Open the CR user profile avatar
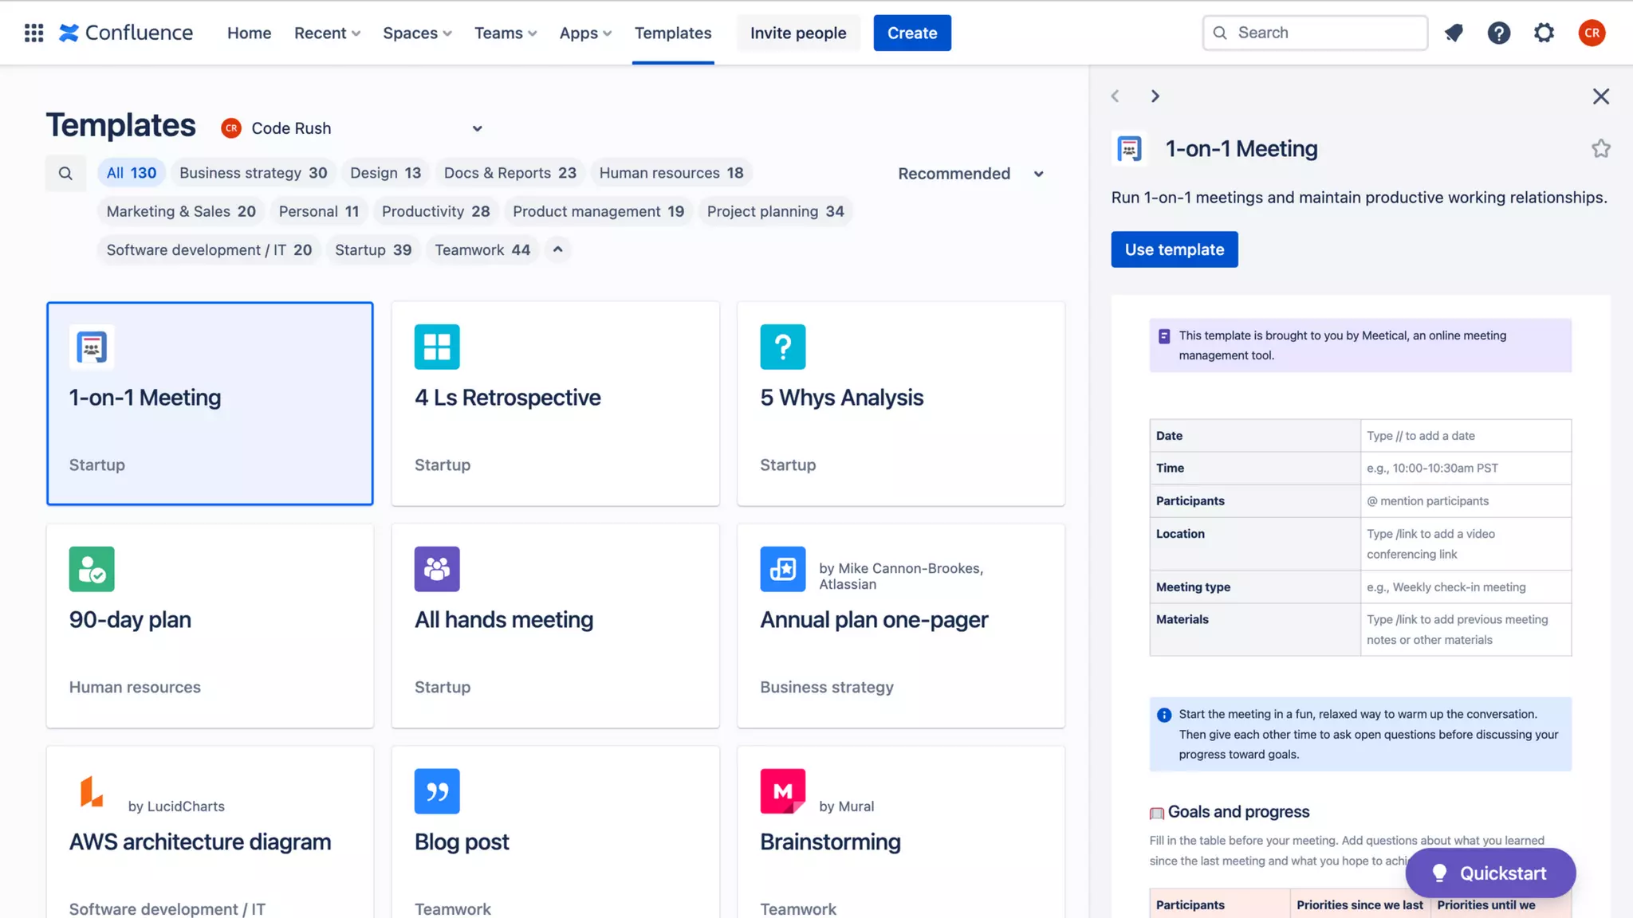The height and width of the screenshot is (918, 1633). pos(1592,33)
